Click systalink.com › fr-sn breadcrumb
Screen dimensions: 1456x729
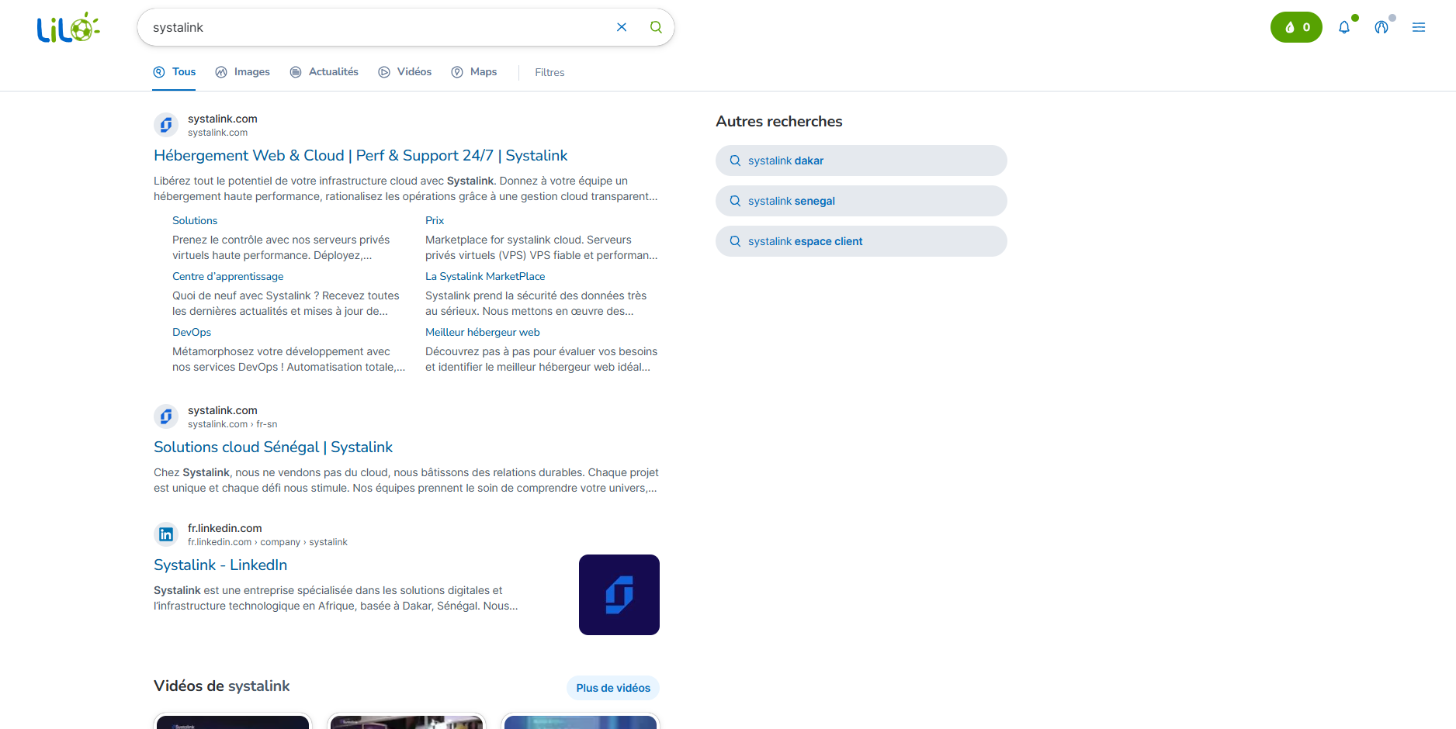pyautogui.click(x=232, y=424)
